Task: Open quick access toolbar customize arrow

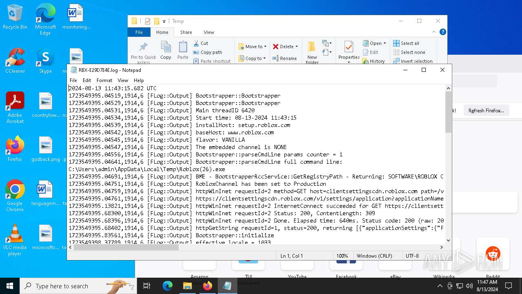Action: pyautogui.click(x=164, y=21)
